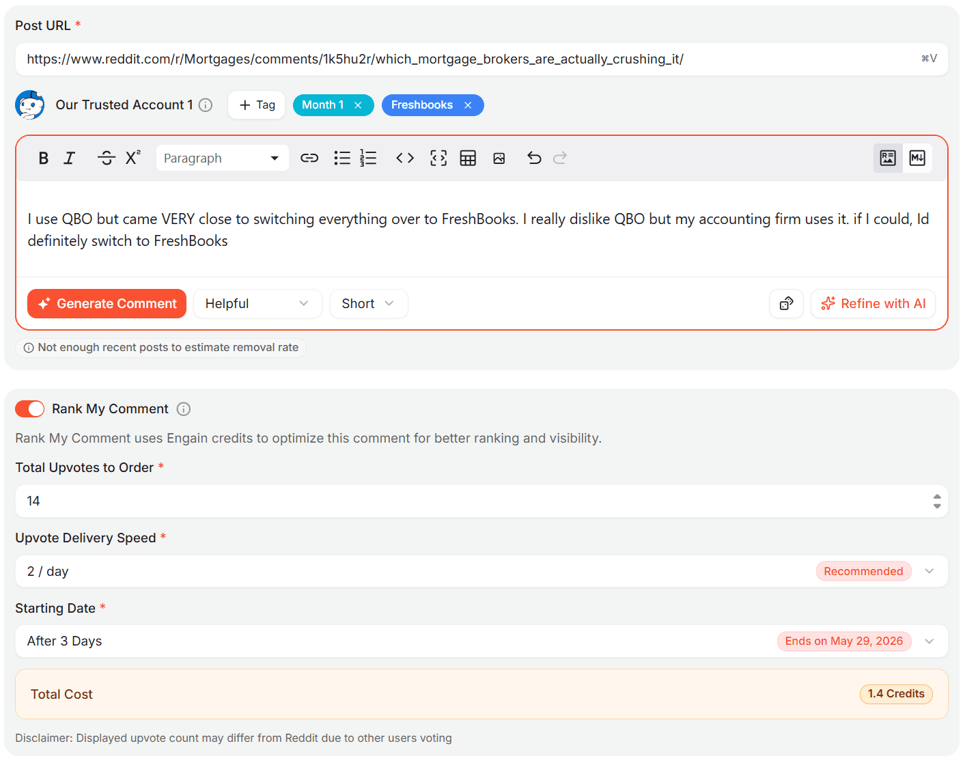
Task: Insert a link using the toolbar
Action: tap(309, 158)
